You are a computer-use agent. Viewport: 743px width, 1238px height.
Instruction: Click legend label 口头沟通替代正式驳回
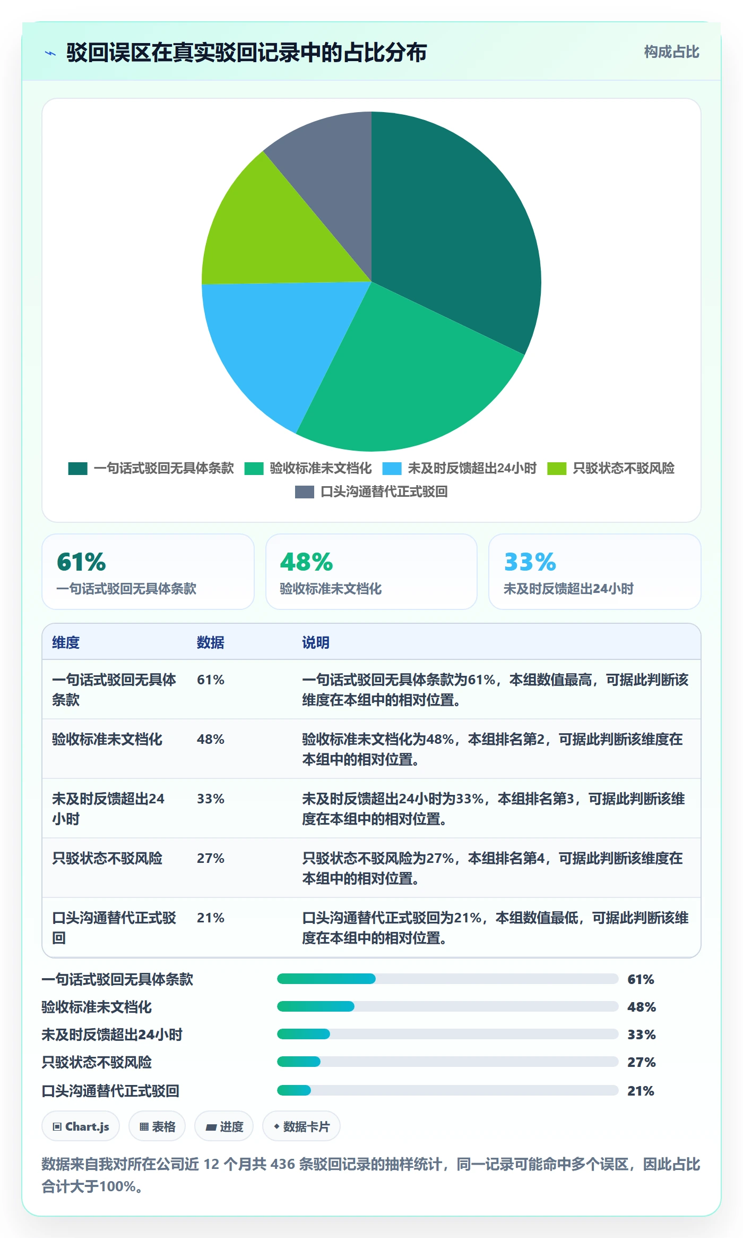point(384,492)
